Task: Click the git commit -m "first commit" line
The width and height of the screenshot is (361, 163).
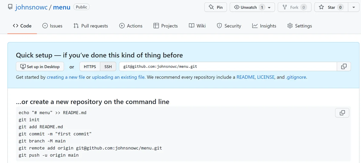Action: [x=55, y=134]
